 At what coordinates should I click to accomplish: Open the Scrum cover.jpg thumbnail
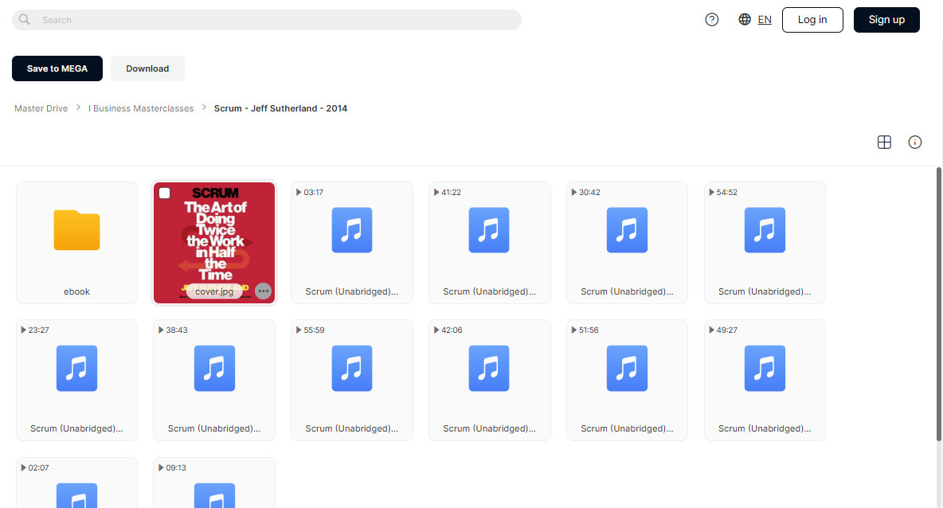point(214,243)
